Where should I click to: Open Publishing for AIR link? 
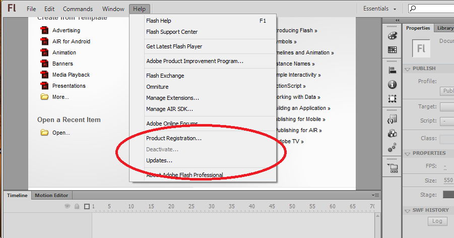point(298,131)
